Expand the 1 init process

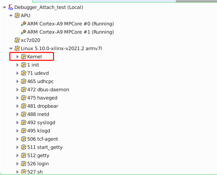(18, 65)
